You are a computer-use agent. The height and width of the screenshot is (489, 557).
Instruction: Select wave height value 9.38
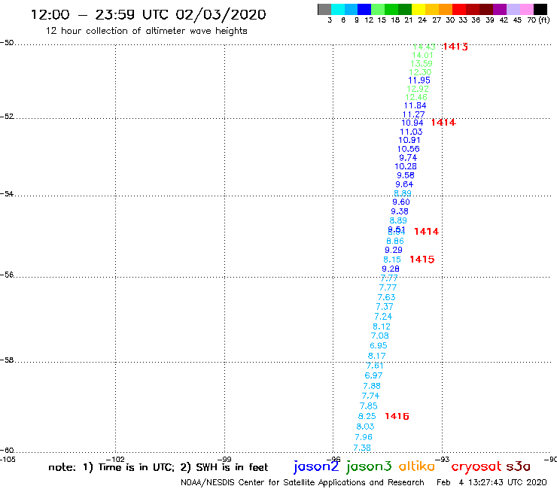400,211
